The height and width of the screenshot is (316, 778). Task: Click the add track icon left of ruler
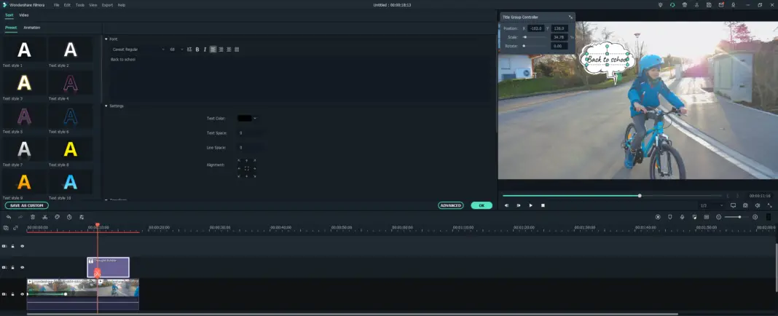[6, 228]
